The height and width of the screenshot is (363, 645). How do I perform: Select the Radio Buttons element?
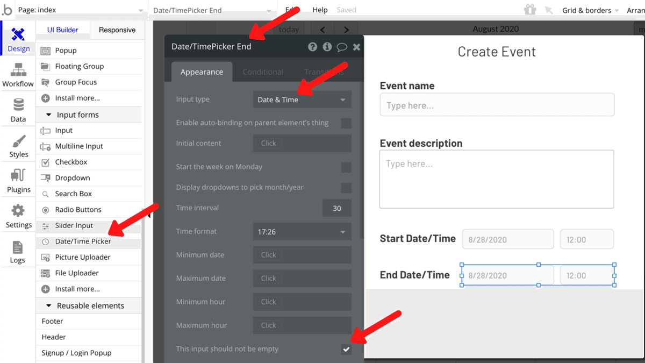pos(89,210)
